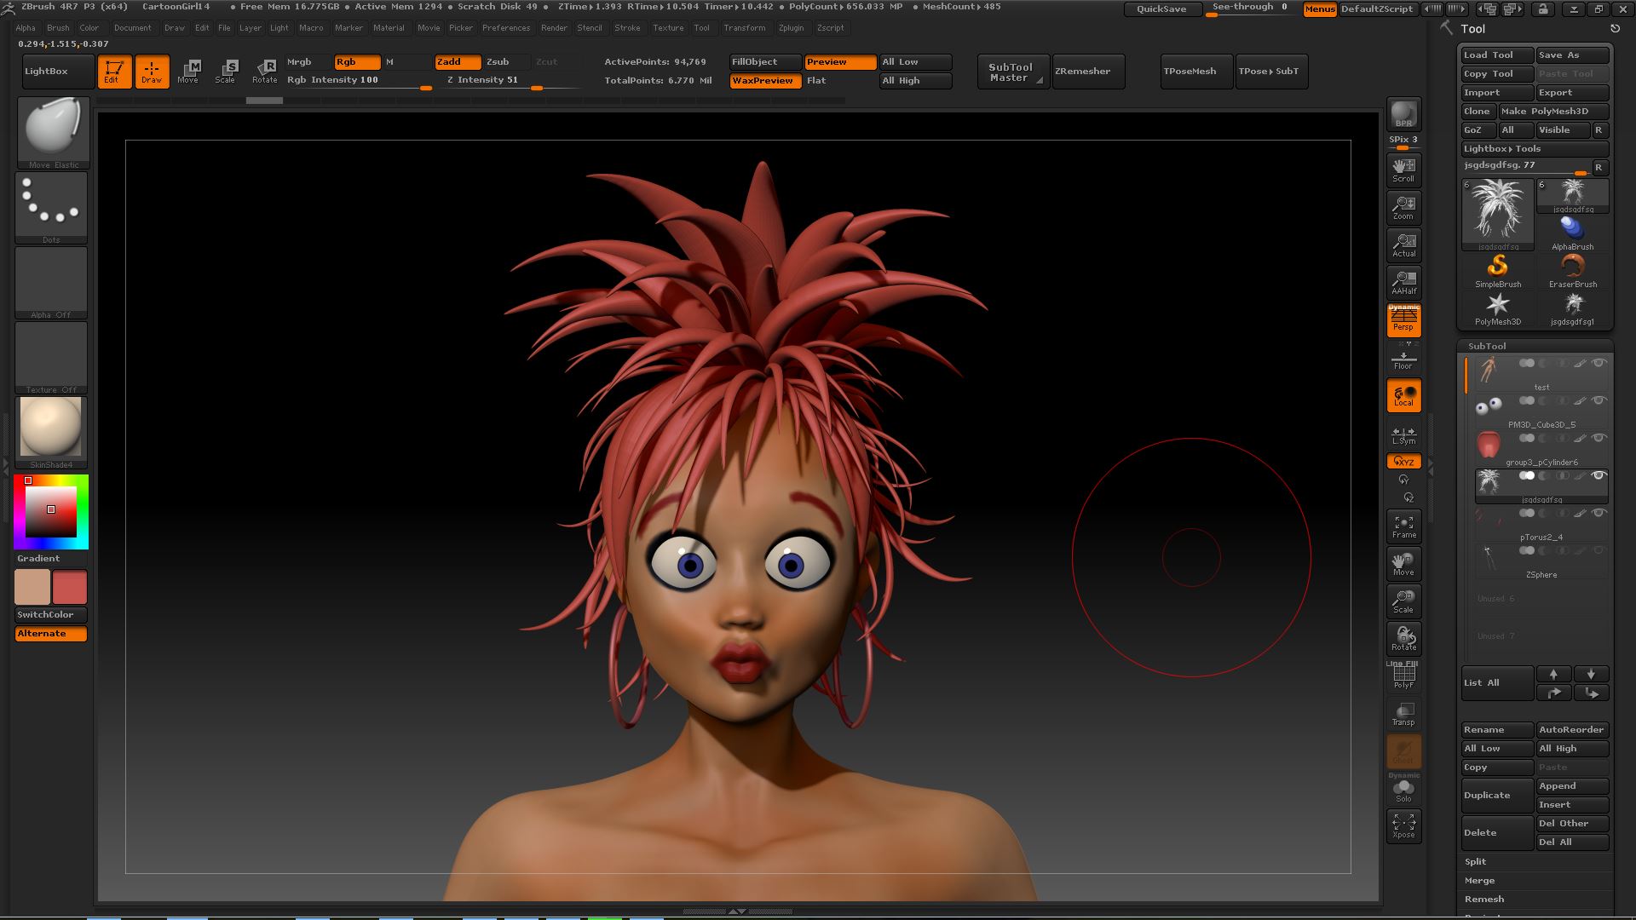Toggle Alternate color button
The image size is (1636, 920).
(x=51, y=634)
